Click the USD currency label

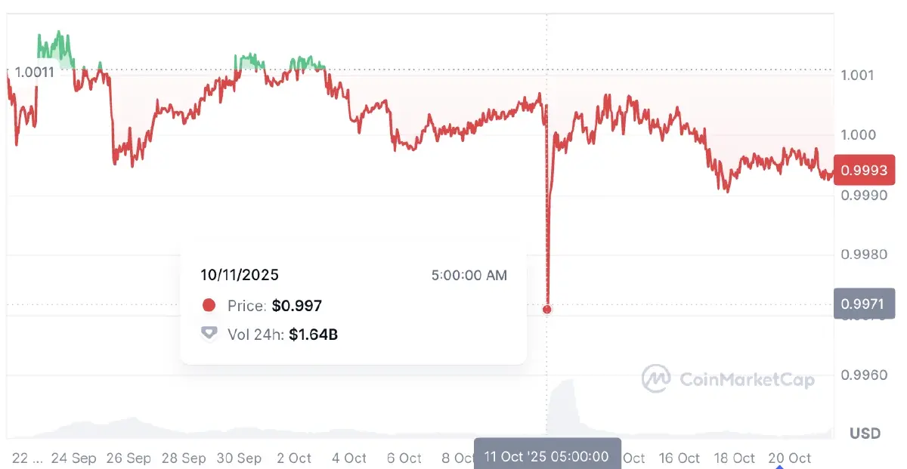pyautogui.click(x=865, y=434)
